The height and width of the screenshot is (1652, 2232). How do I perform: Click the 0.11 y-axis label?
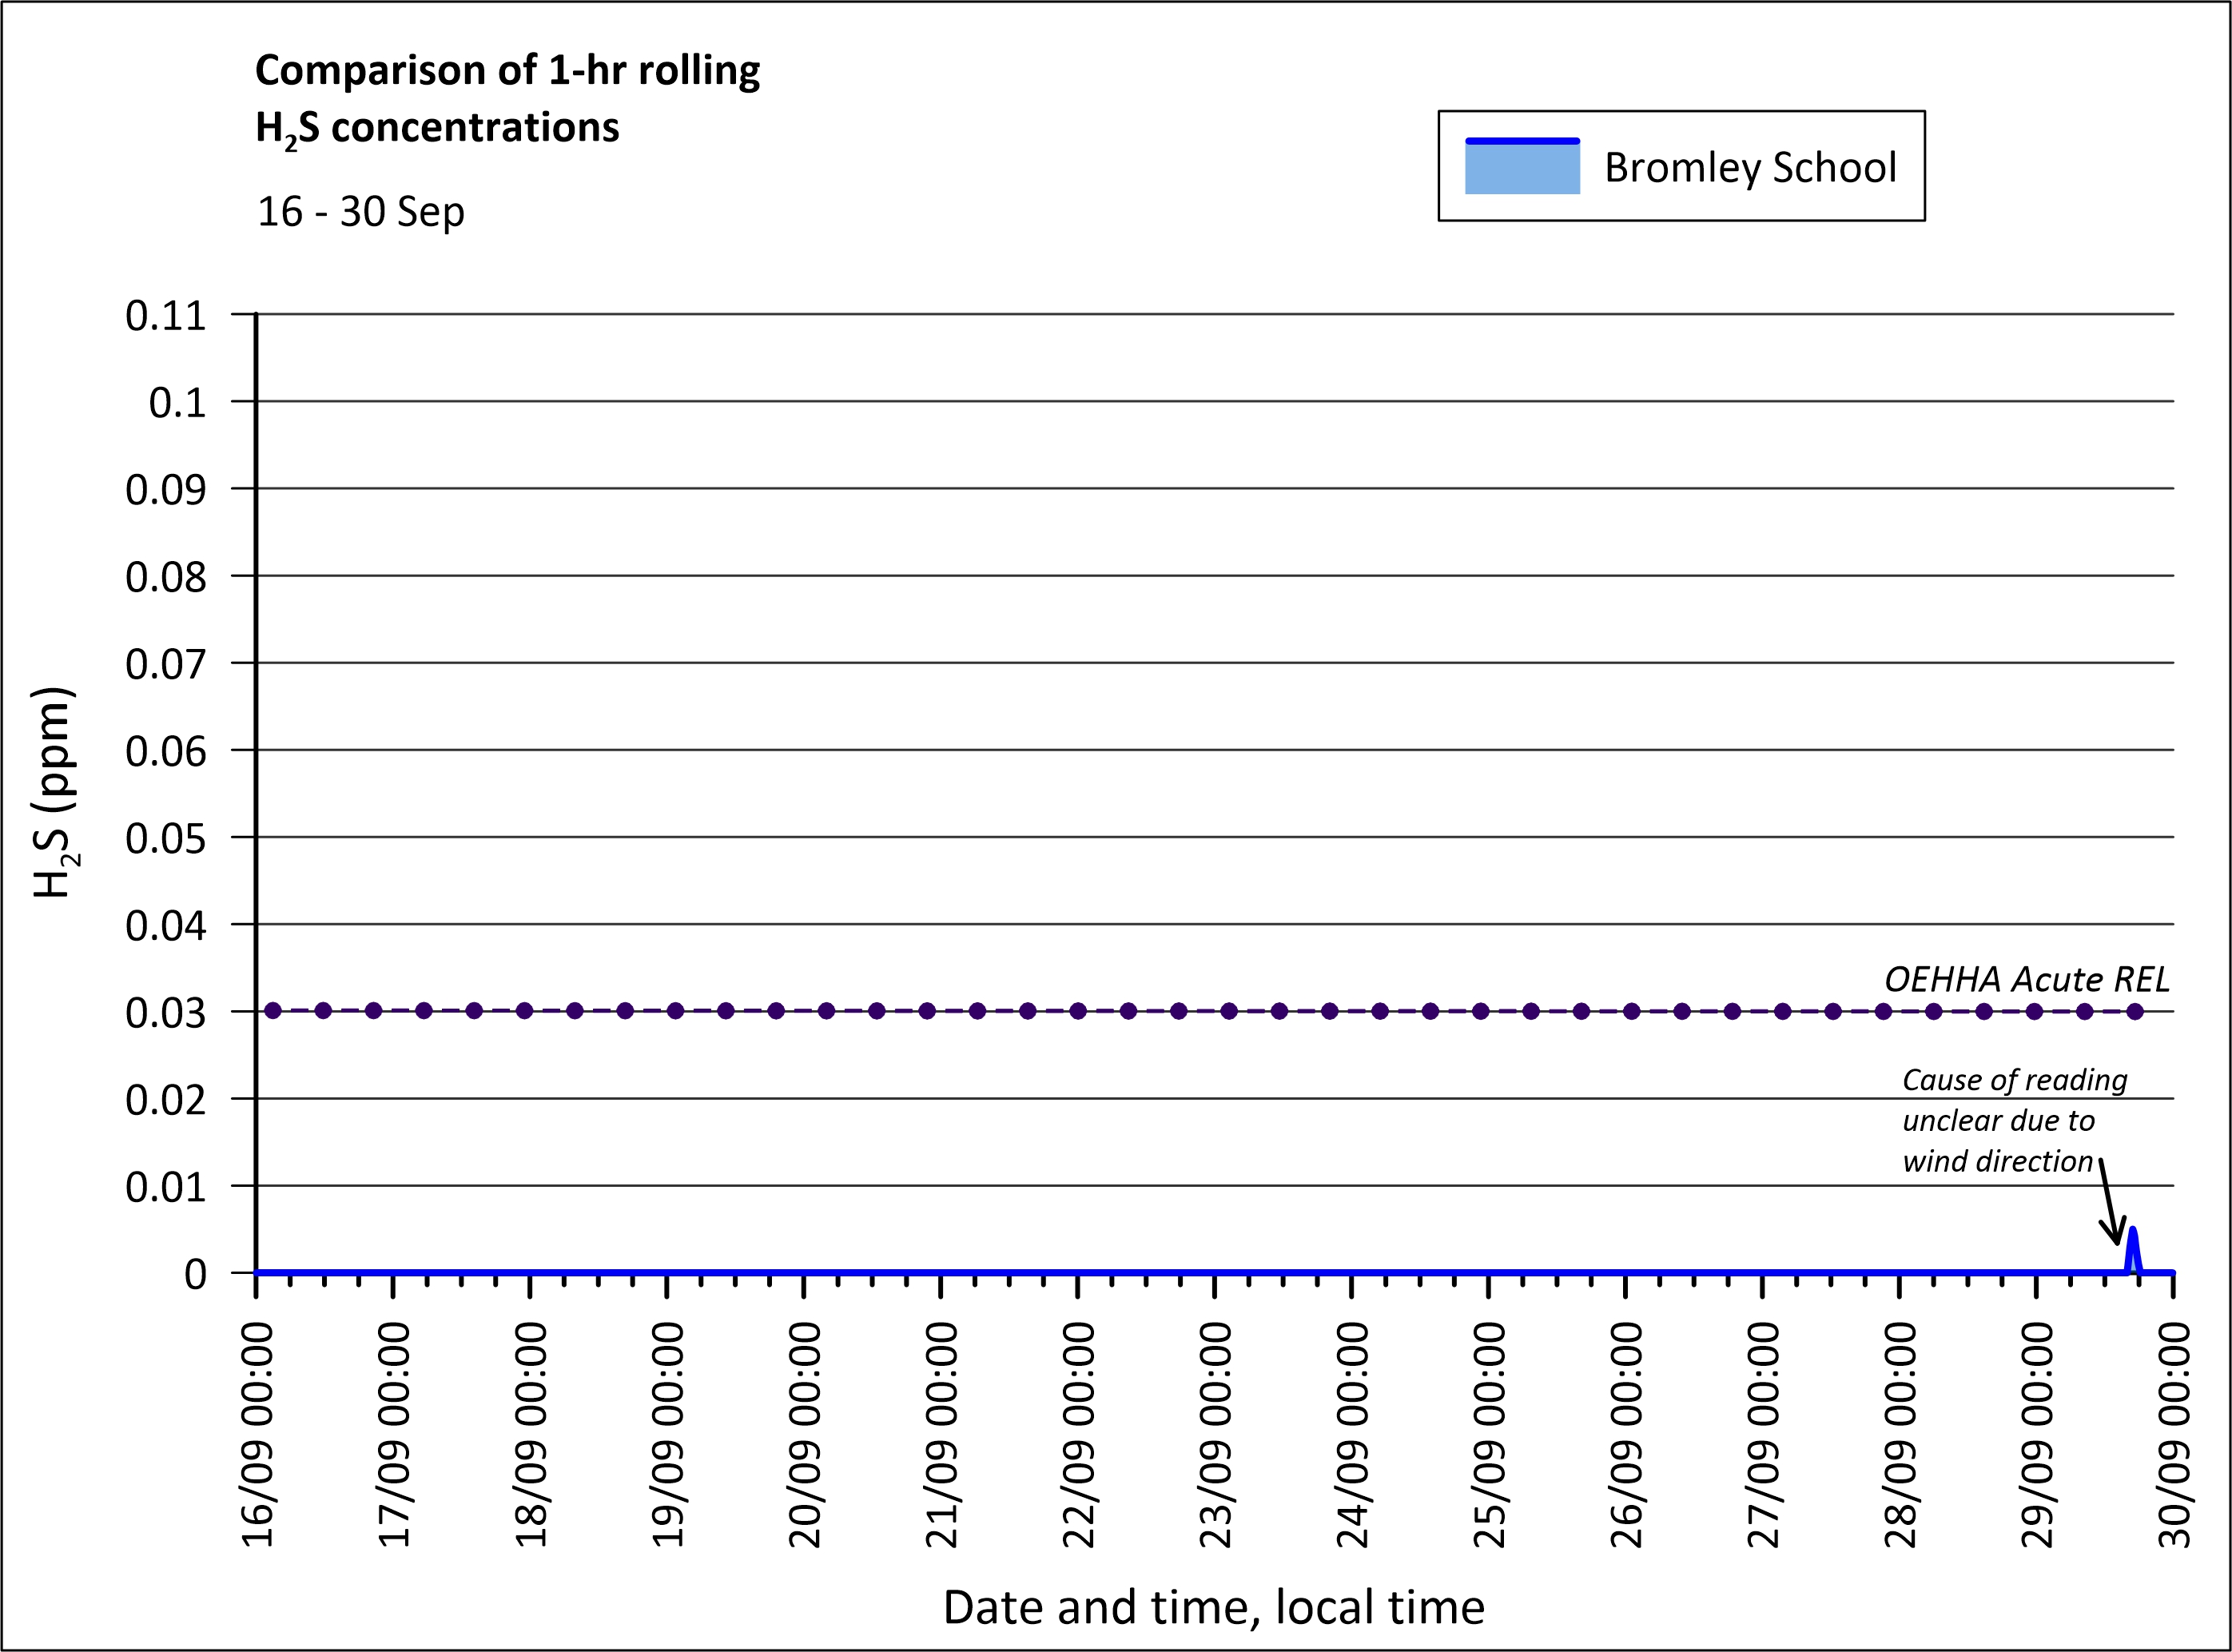[x=165, y=316]
